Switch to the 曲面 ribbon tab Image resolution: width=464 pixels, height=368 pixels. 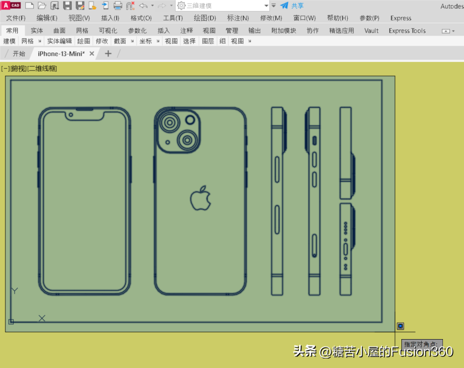[x=59, y=30]
